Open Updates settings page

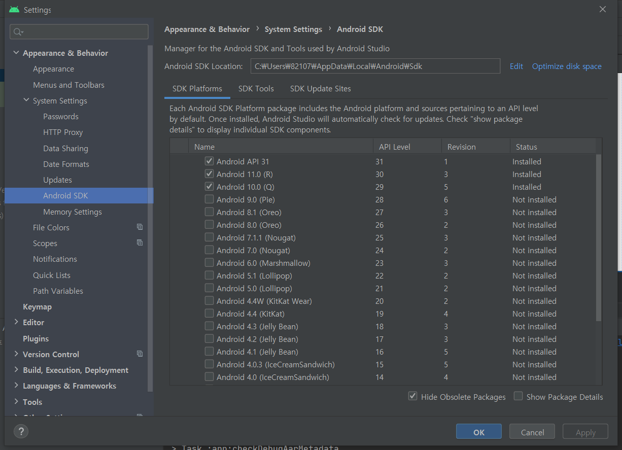[x=57, y=180]
